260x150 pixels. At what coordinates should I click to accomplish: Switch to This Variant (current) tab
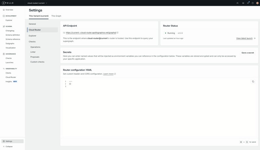[39, 16]
